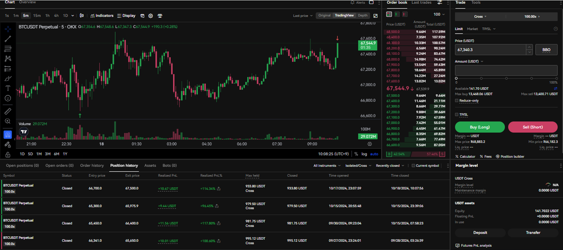Show combined buy and sell order book view
Screen dimensions: 563x250
pos(389,14)
